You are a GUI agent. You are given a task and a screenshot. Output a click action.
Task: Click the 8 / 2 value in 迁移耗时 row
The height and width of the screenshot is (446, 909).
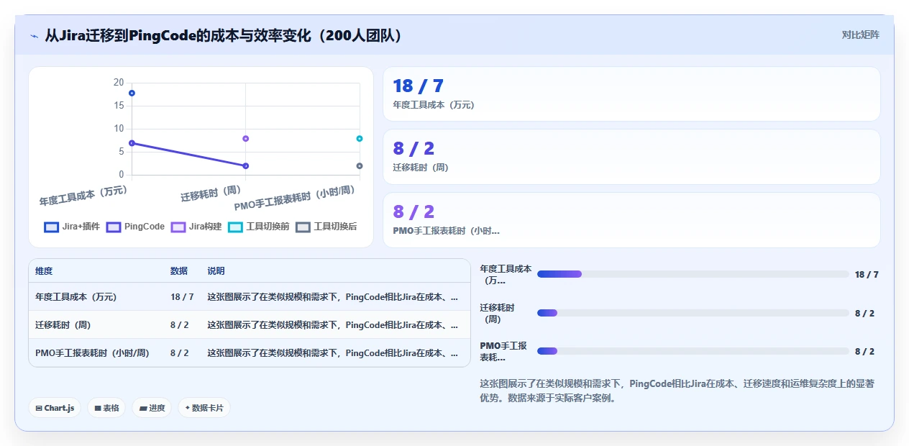tap(179, 325)
